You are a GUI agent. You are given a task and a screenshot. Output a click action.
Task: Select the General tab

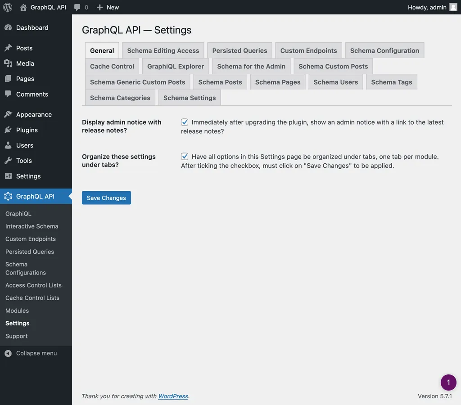coord(102,50)
